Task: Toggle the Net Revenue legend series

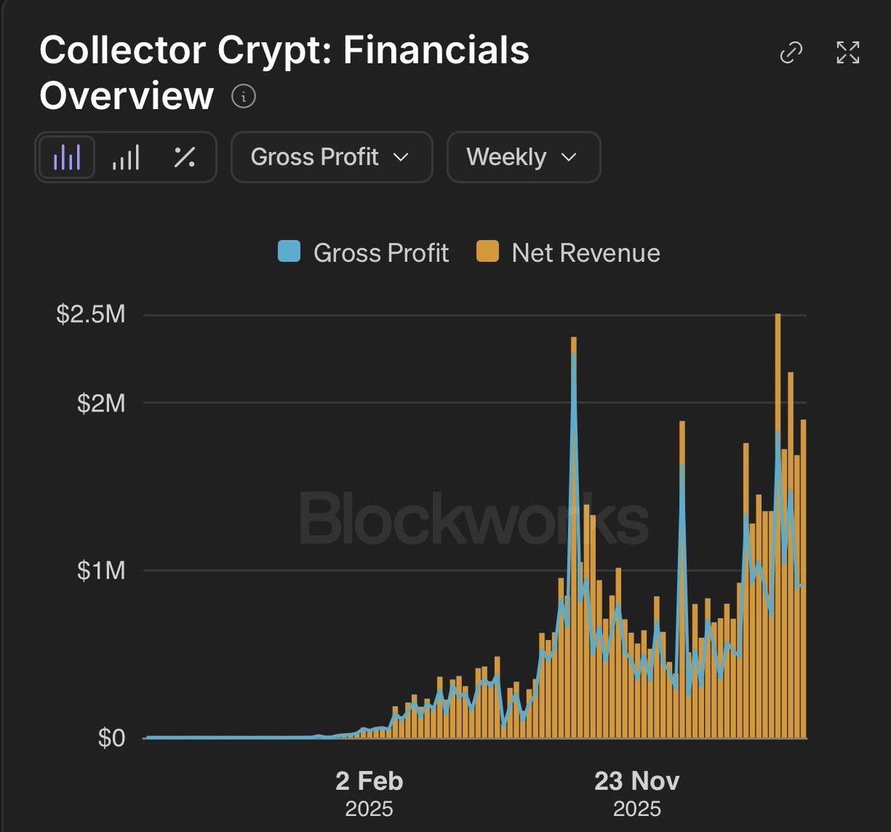Action: coord(568,252)
